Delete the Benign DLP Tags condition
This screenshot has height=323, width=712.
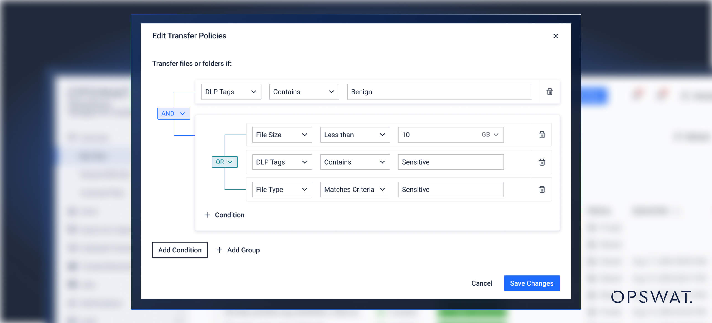[x=549, y=92]
